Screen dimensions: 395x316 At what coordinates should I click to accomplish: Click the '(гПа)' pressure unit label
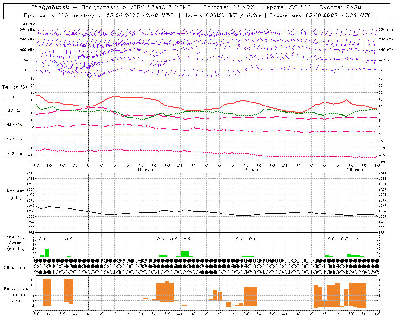16,198
